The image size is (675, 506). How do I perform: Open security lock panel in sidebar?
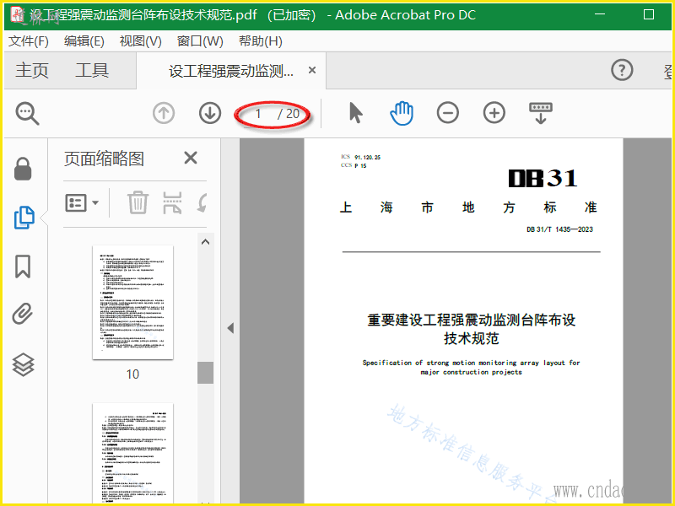click(x=23, y=169)
